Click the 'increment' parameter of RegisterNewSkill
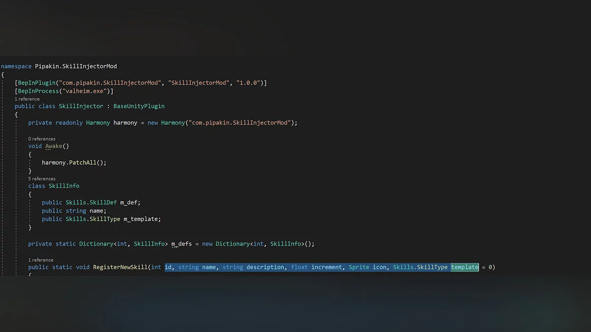 tap(327, 267)
